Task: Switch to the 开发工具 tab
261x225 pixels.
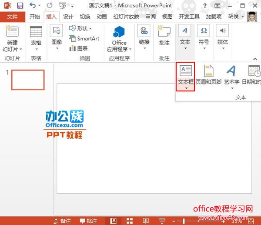Action: [x=189, y=17]
